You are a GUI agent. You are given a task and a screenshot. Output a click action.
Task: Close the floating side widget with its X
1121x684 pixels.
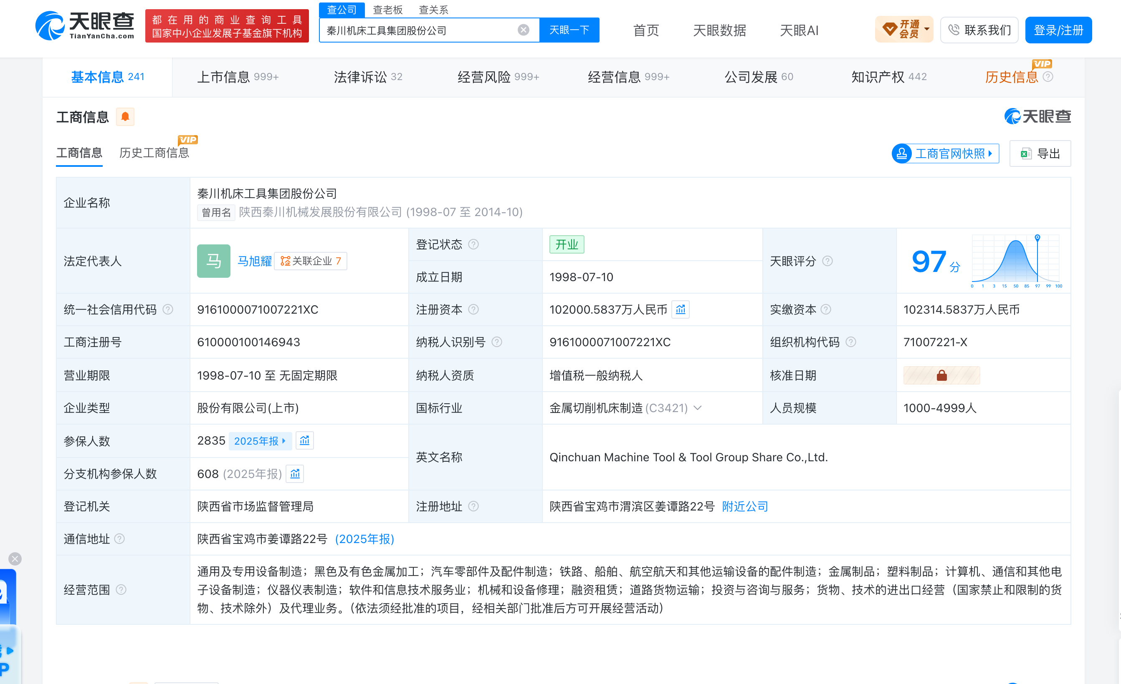tap(15, 558)
